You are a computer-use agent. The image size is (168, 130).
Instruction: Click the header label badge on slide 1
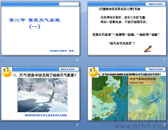156,4
